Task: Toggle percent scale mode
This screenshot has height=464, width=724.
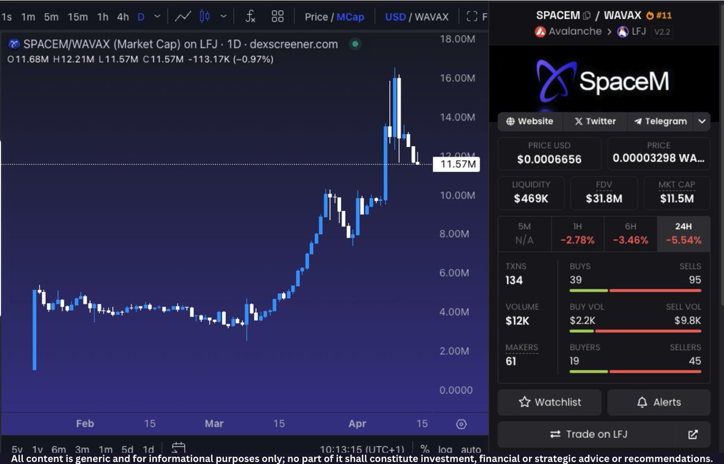Action: click(x=425, y=450)
